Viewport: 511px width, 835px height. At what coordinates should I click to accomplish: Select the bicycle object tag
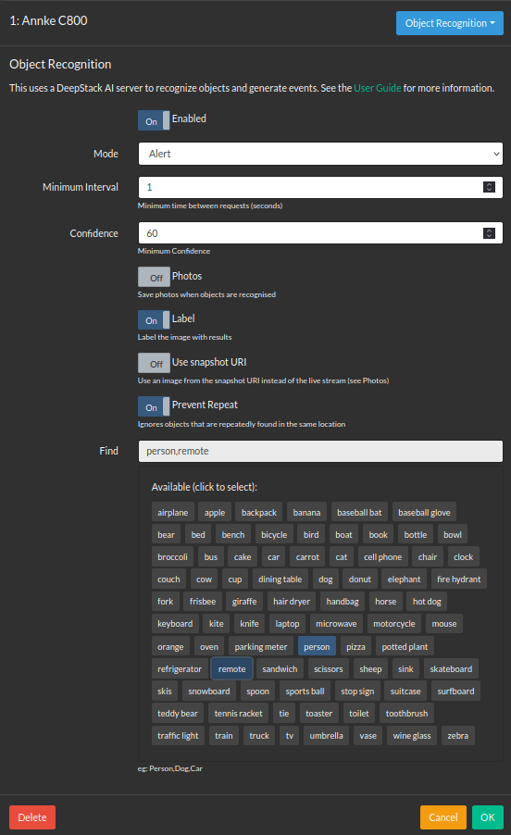(274, 535)
